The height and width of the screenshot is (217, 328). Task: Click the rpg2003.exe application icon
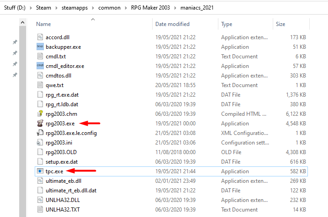[40, 123]
